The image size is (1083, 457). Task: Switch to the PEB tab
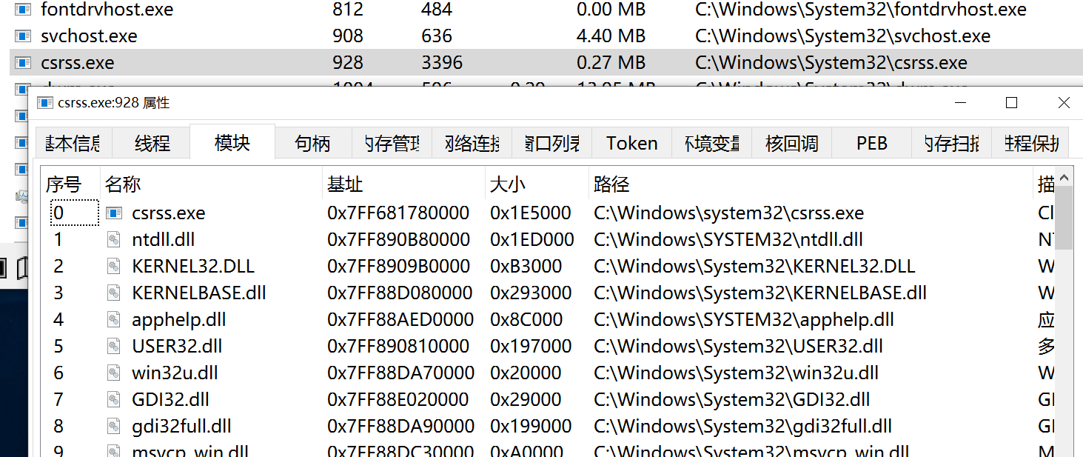click(871, 143)
